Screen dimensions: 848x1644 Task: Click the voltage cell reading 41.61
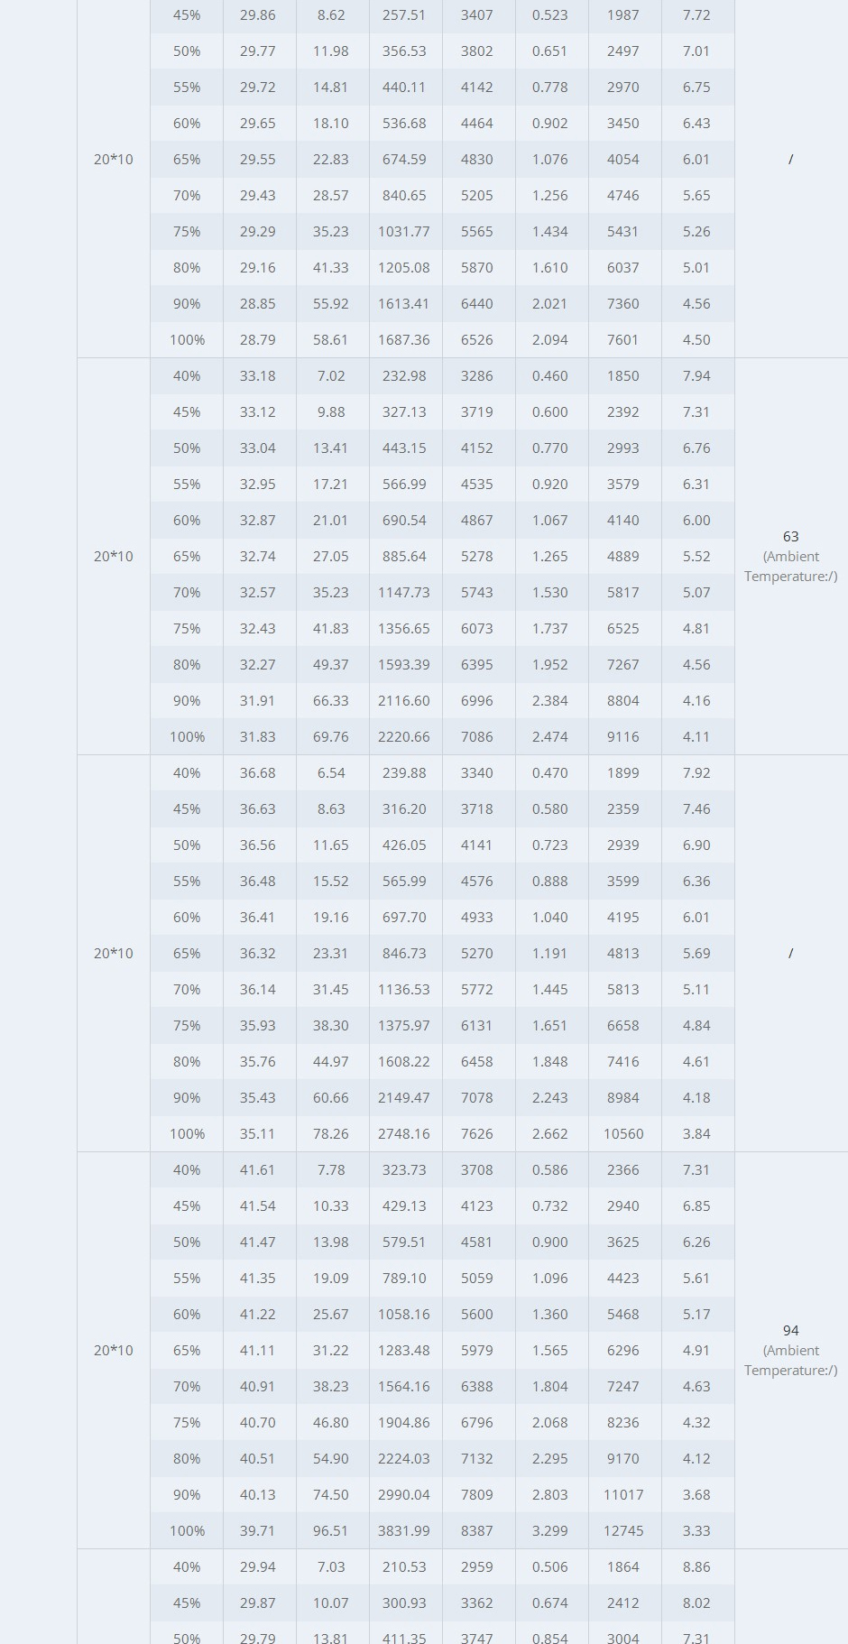[x=258, y=1169]
